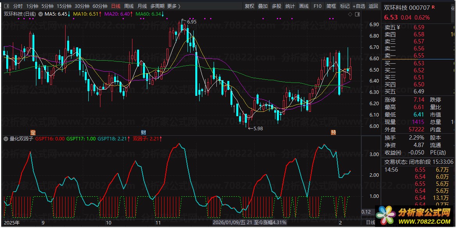Expand the 量化双因子 indicator dropdown arrow
The image size is (457, 228).
click(x=5, y=139)
